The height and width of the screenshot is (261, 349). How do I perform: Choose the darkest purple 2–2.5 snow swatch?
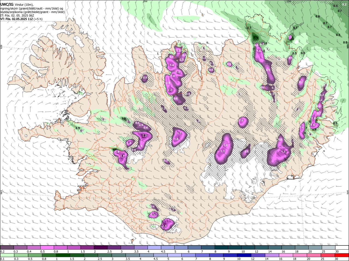click(100, 248)
